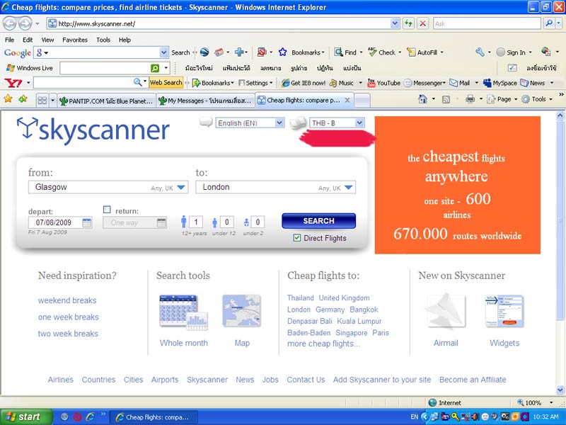The height and width of the screenshot is (425, 566).
Task: Open the Favorites menu
Action: click(75, 40)
